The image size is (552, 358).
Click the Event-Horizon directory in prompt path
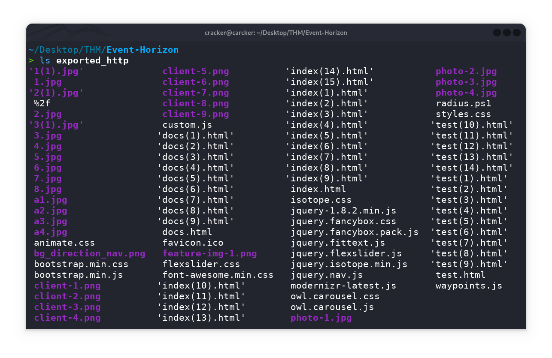tap(143, 50)
